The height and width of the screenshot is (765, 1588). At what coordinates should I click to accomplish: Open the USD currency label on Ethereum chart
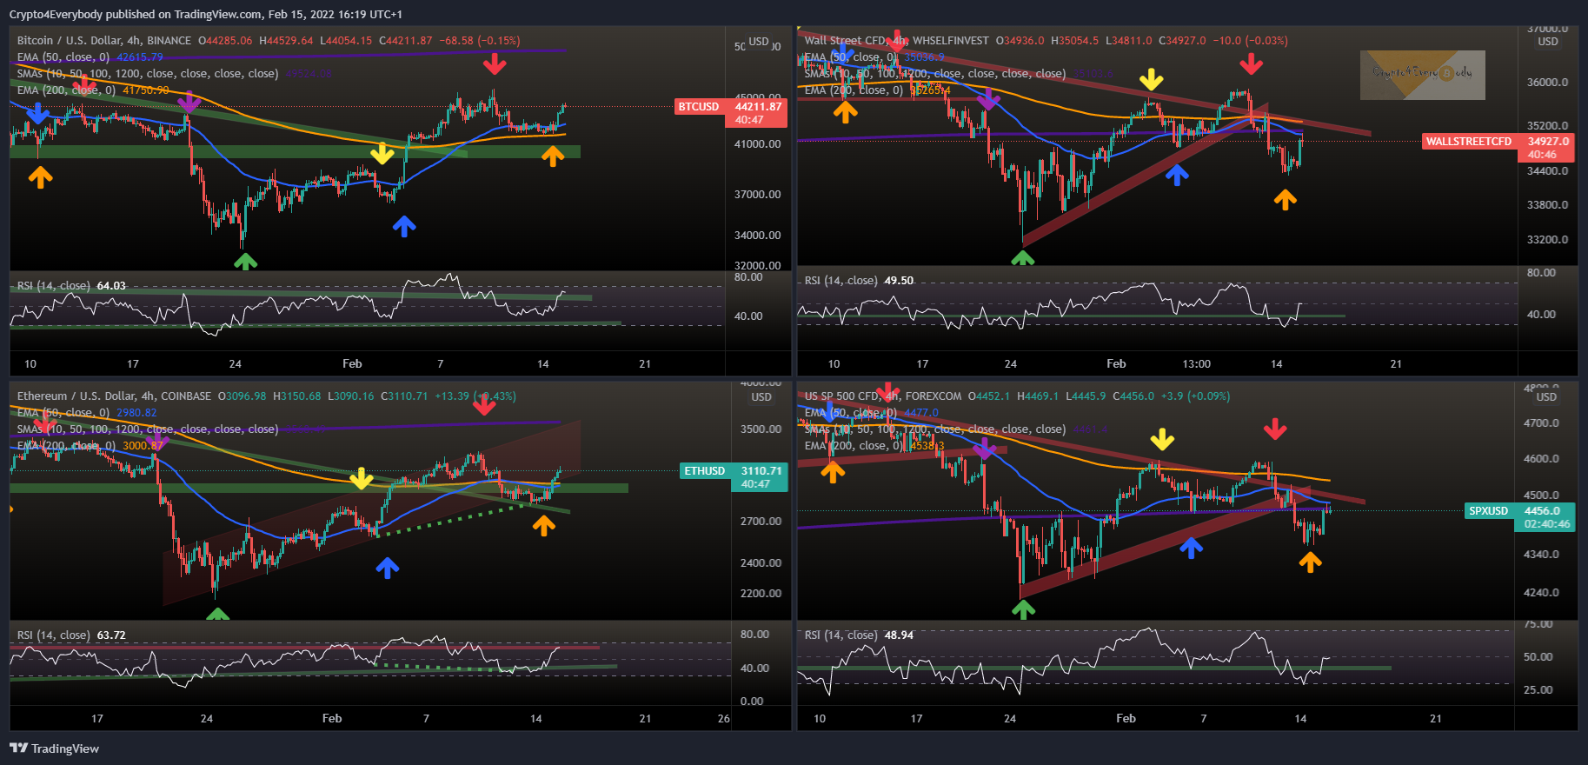pyautogui.click(x=761, y=397)
